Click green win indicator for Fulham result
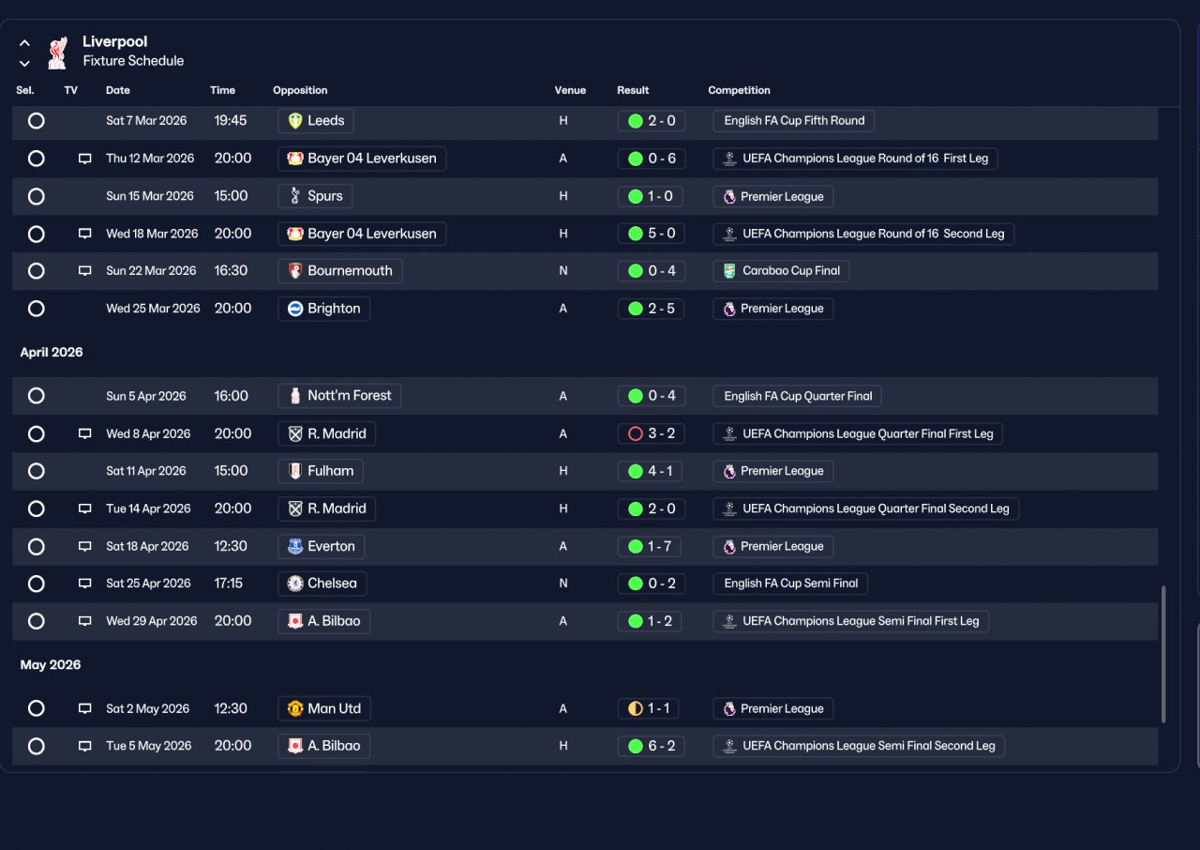 [636, 471]
